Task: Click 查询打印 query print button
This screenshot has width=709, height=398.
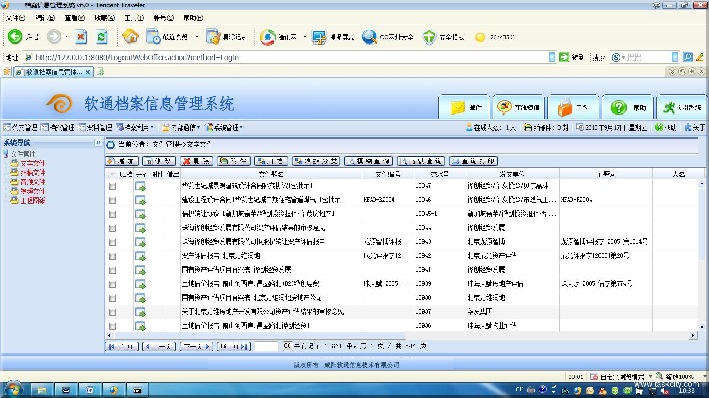Action: 473,161
